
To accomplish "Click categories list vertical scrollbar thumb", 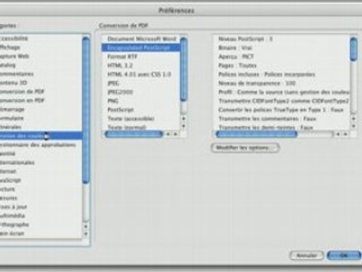I will click(86, 110).
